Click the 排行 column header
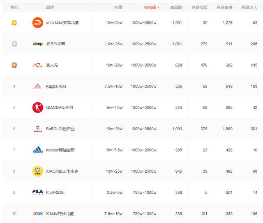The image size is (263, 223). [14, 7]
